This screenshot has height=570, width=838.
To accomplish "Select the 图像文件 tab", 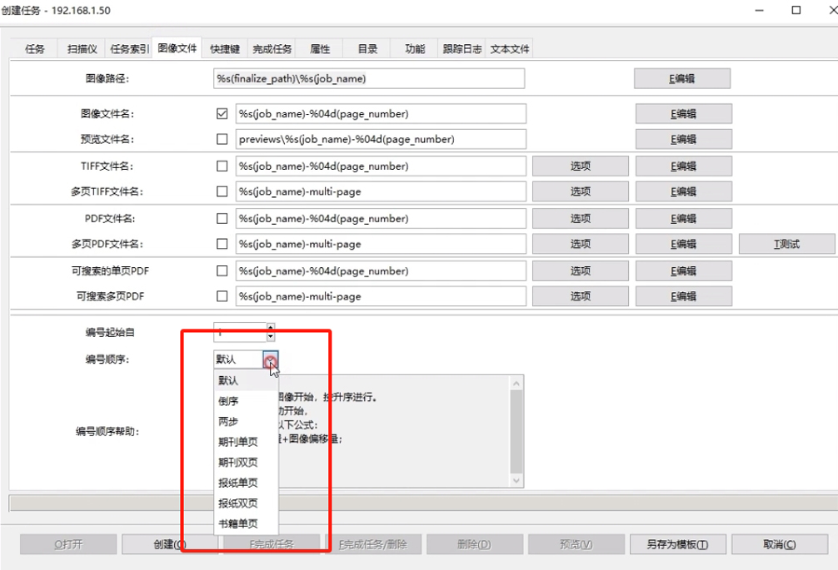I will (177, 48).
